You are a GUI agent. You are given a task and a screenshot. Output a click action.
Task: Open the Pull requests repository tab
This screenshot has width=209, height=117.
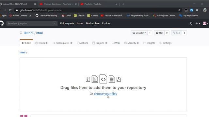click(x=62, y=43)
